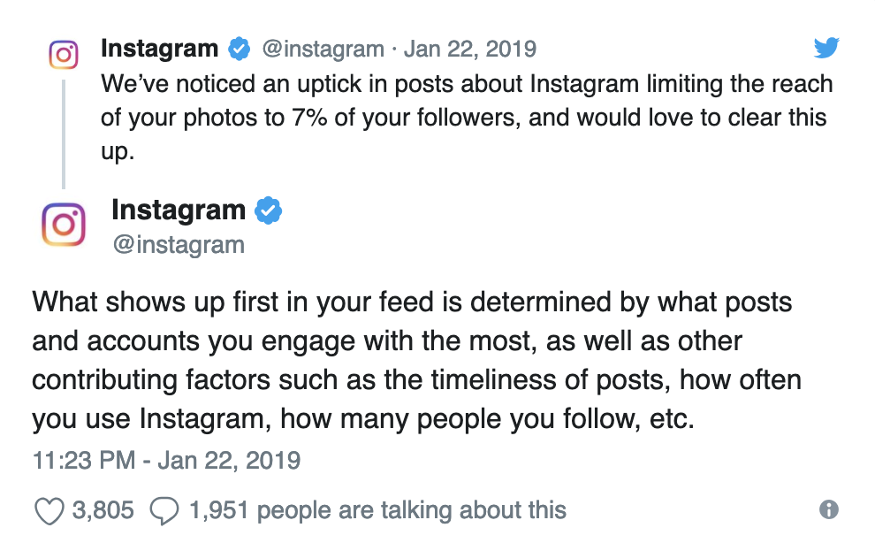Open the parent tweet's Jan 22, 2019 date
Viewport: 875px width, 543px height.
point(470,48)
